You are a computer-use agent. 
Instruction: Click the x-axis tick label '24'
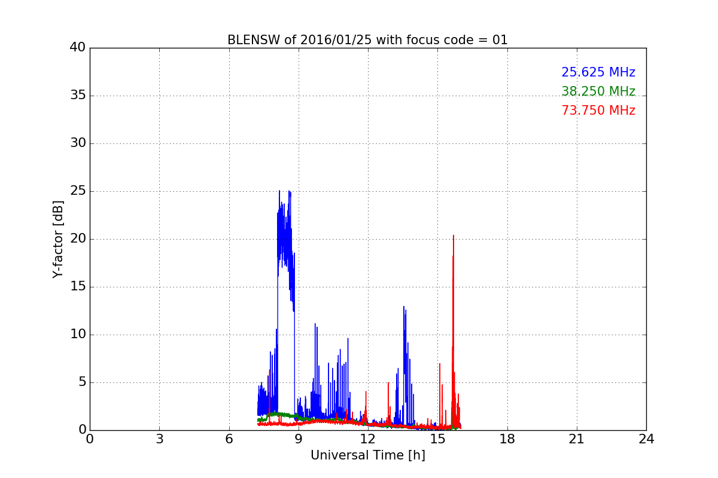646,439
